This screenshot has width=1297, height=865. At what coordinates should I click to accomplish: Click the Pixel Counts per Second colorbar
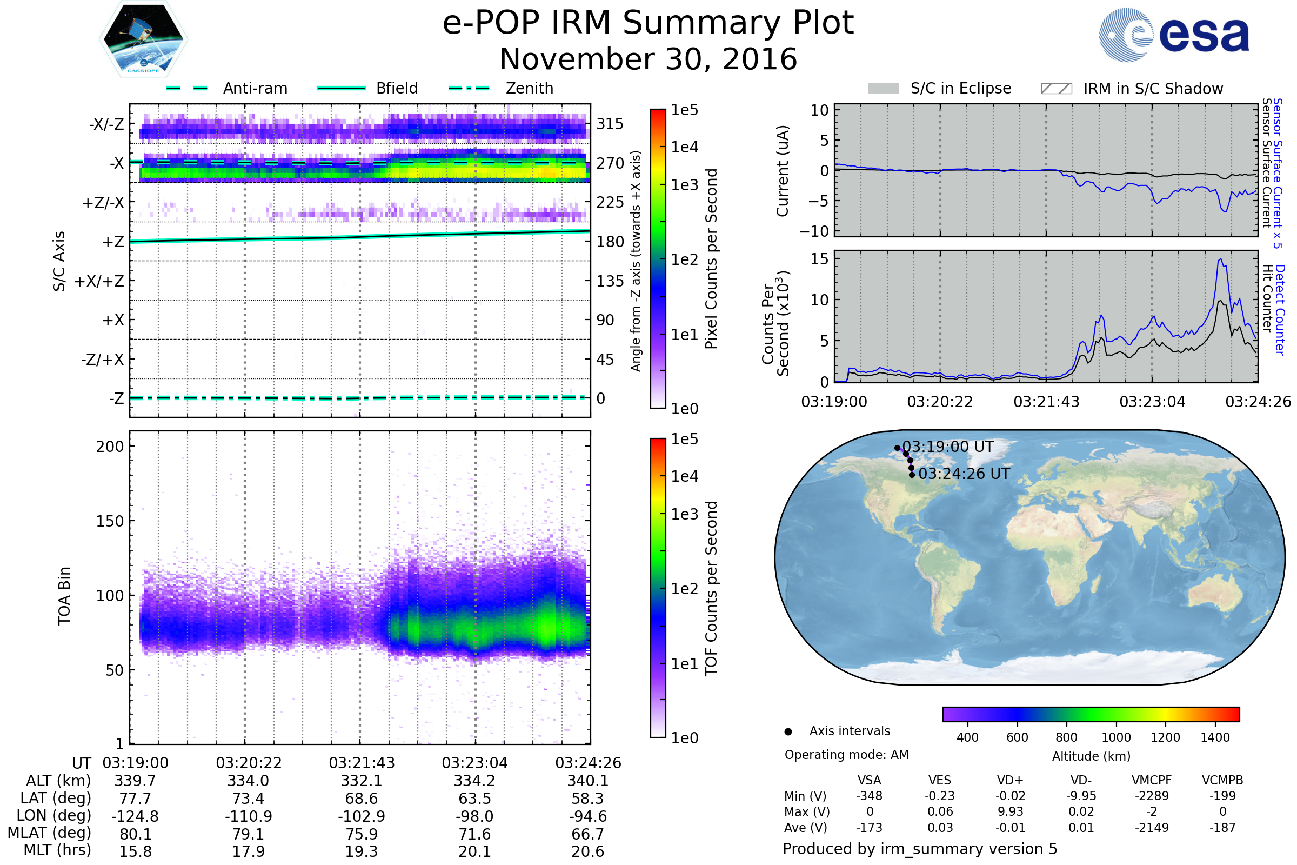[658, 258]
